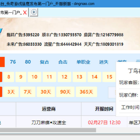Screen dimensions: 140x140
Task: Pick hour 8 filter button
Action: click(9, 77)
